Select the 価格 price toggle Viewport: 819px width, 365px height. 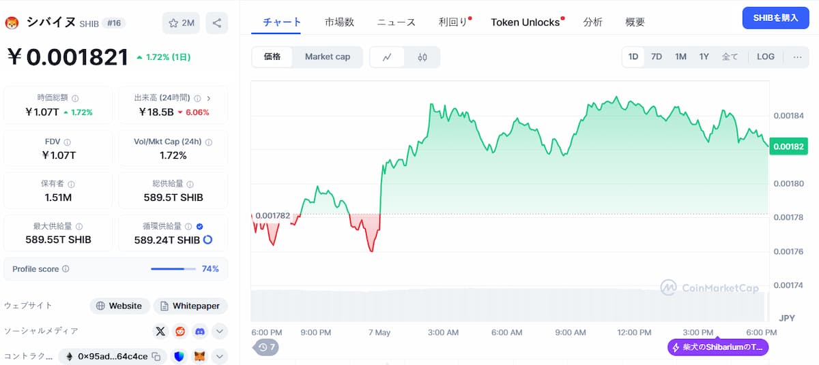coord(272,57)
